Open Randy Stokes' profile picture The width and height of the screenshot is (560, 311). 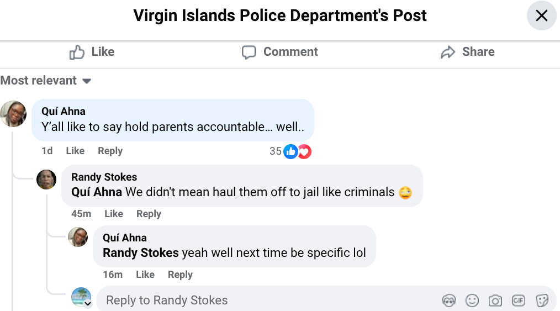click(x=46, y=179)
